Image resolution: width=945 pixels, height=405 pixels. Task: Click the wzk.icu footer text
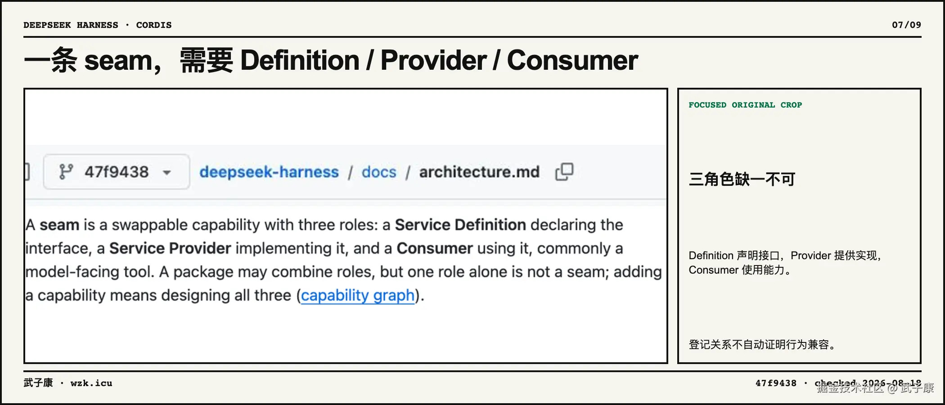(91, 383)
